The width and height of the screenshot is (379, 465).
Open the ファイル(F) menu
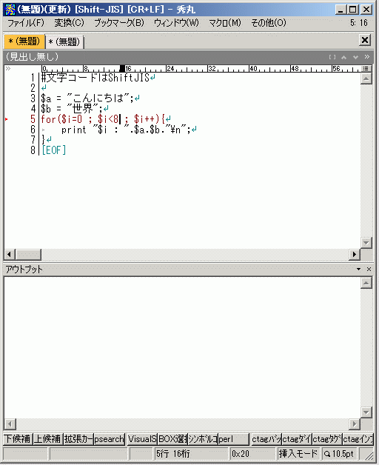coord(25,23)
